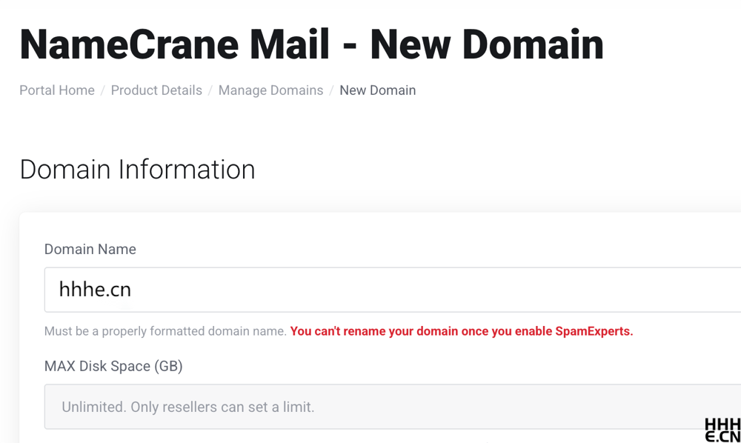Screen dimensions: 741x443
Task: Click slash separator after Manage Domains
Action: pos(332,90)
